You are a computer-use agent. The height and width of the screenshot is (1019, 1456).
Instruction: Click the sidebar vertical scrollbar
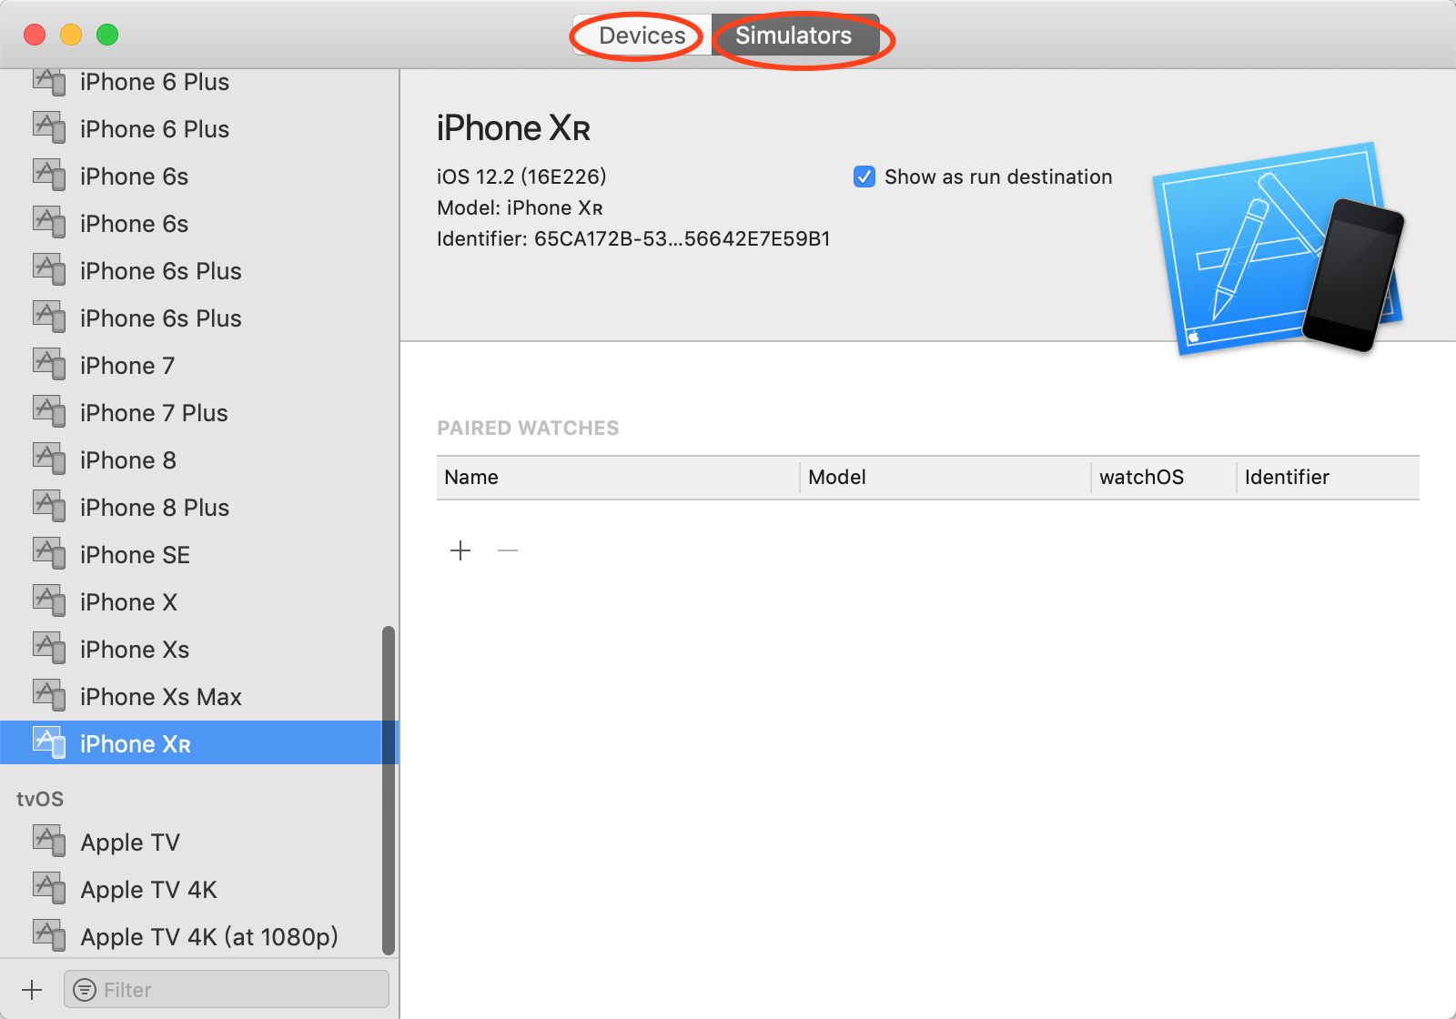pyautogui.click(x=389, y=790)
